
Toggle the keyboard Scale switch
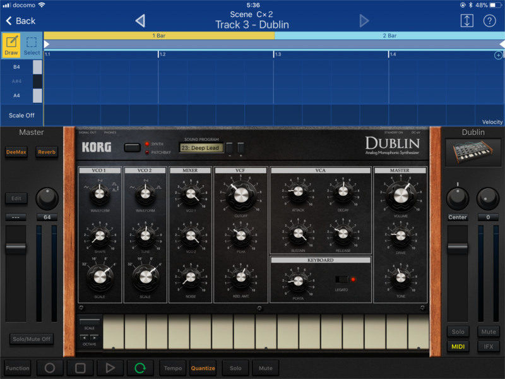[x=90, y=322]
